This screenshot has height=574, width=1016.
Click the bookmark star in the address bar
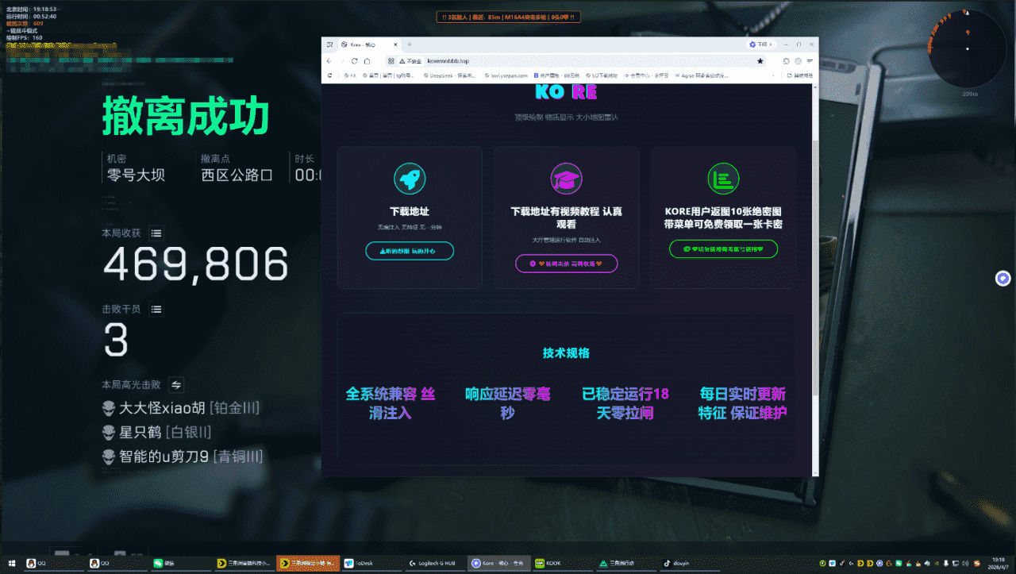point(760,60)
